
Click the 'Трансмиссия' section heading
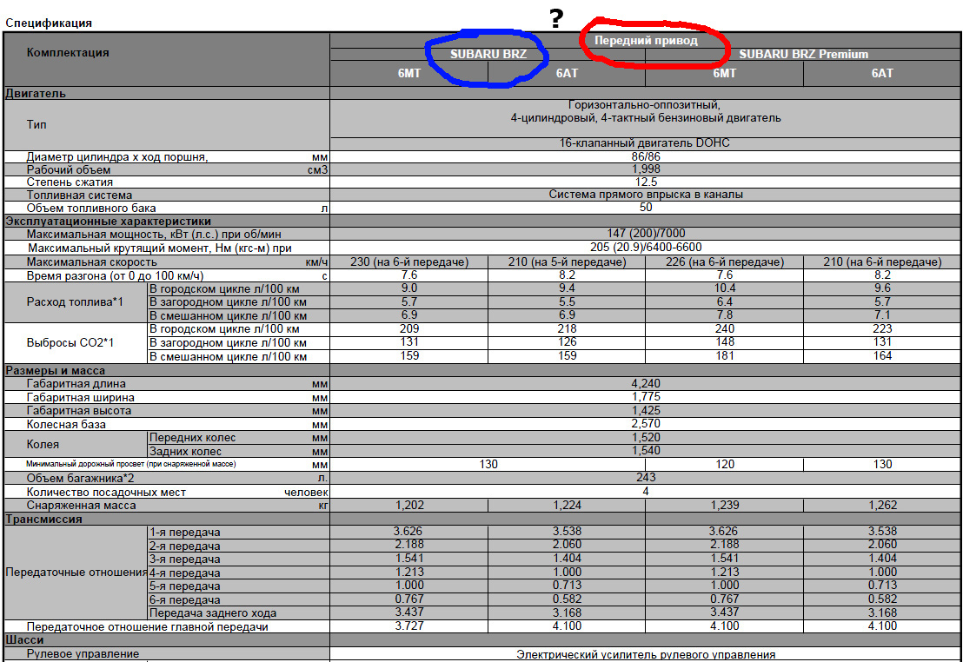click(x=43, y=520)
